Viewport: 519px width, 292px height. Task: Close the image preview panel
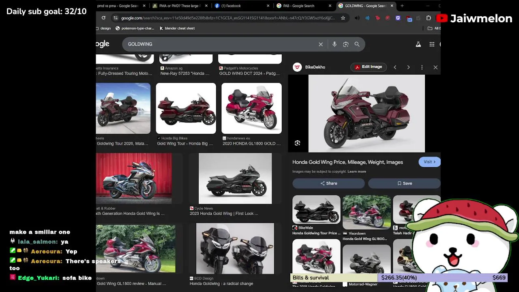435,67
